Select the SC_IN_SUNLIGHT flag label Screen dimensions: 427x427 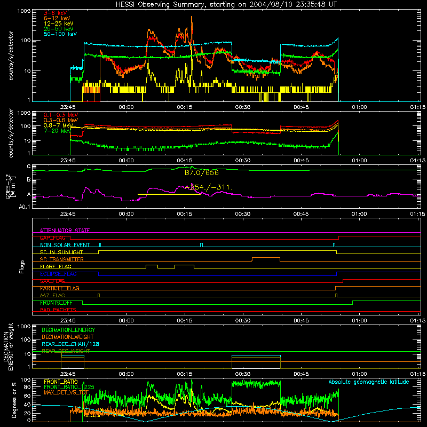[x=61, y=252]
